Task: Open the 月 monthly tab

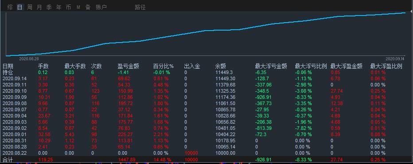Action: pos(39,8)
